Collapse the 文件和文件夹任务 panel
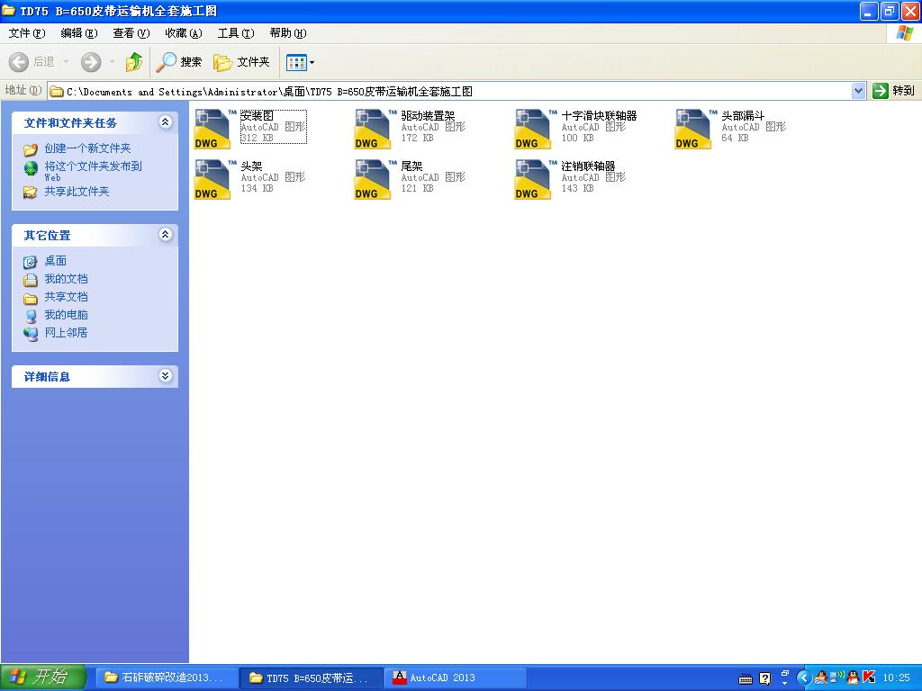The width and height of the screenshot is (922, 691). [165, 122]
